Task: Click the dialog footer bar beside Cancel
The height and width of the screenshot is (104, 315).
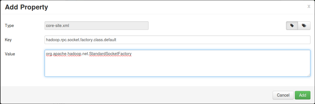Action: (x=137, y=95)
